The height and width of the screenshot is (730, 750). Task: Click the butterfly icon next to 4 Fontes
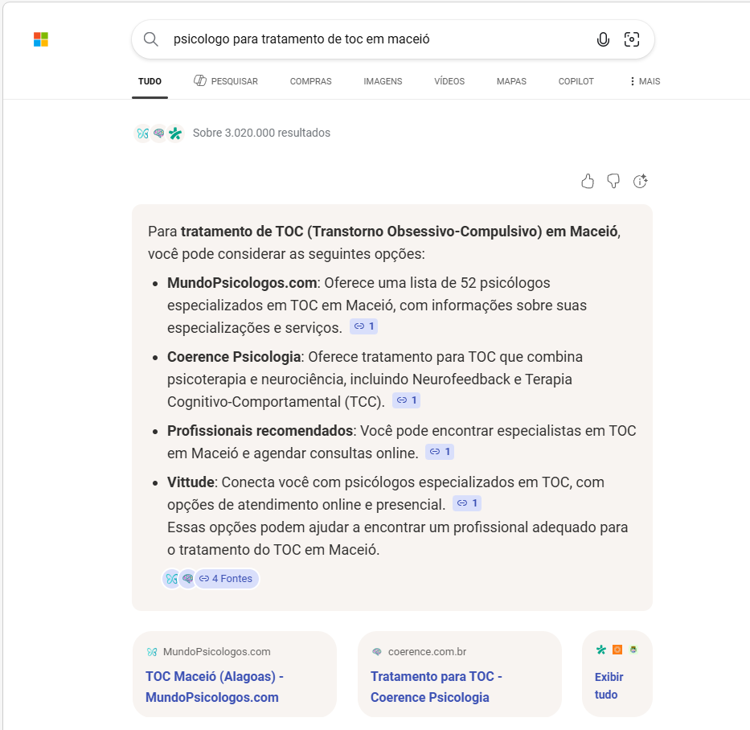[x=172, y=579]
